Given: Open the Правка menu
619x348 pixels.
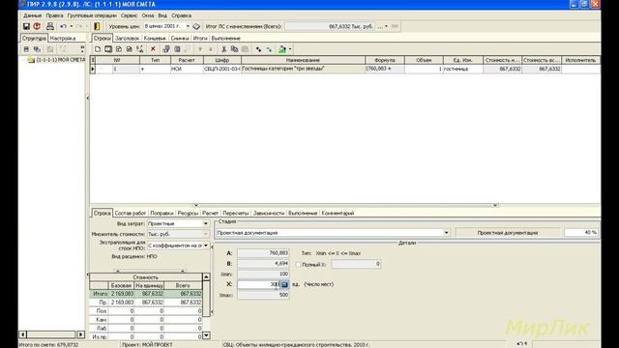Looking at the screenshot, I should [54, 15].
